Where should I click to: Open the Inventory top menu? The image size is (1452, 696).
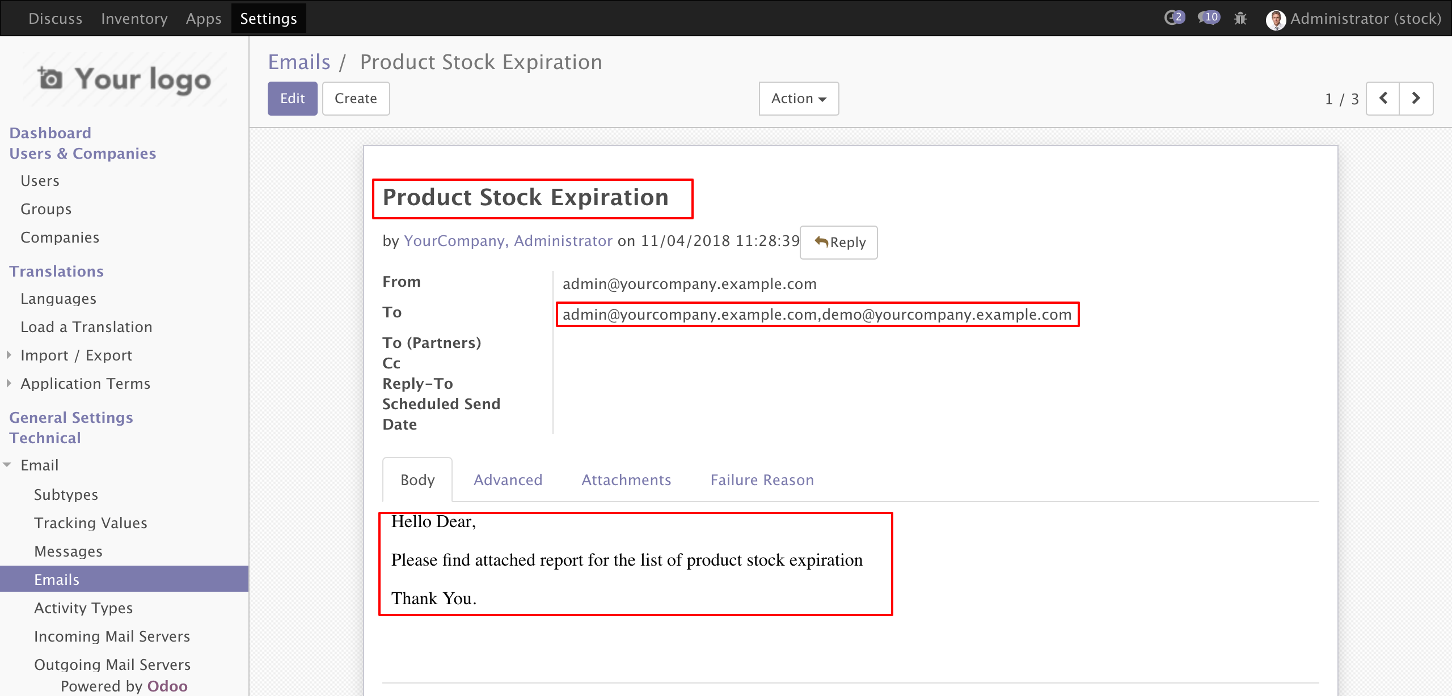pos(134,19)
